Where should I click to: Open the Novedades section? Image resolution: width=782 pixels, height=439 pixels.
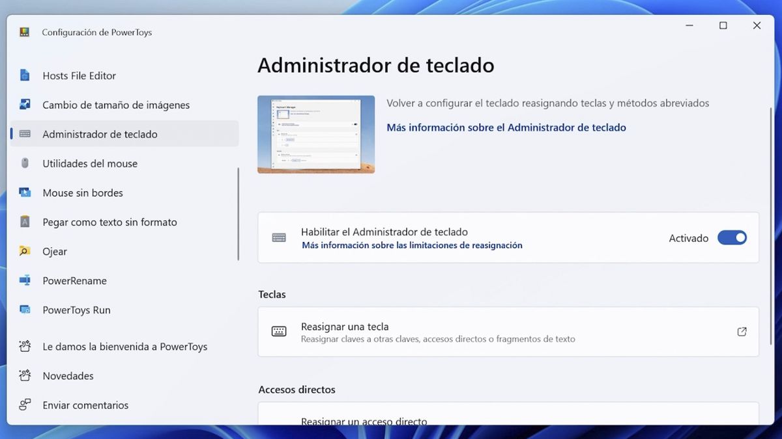click(x=68, y=375)
